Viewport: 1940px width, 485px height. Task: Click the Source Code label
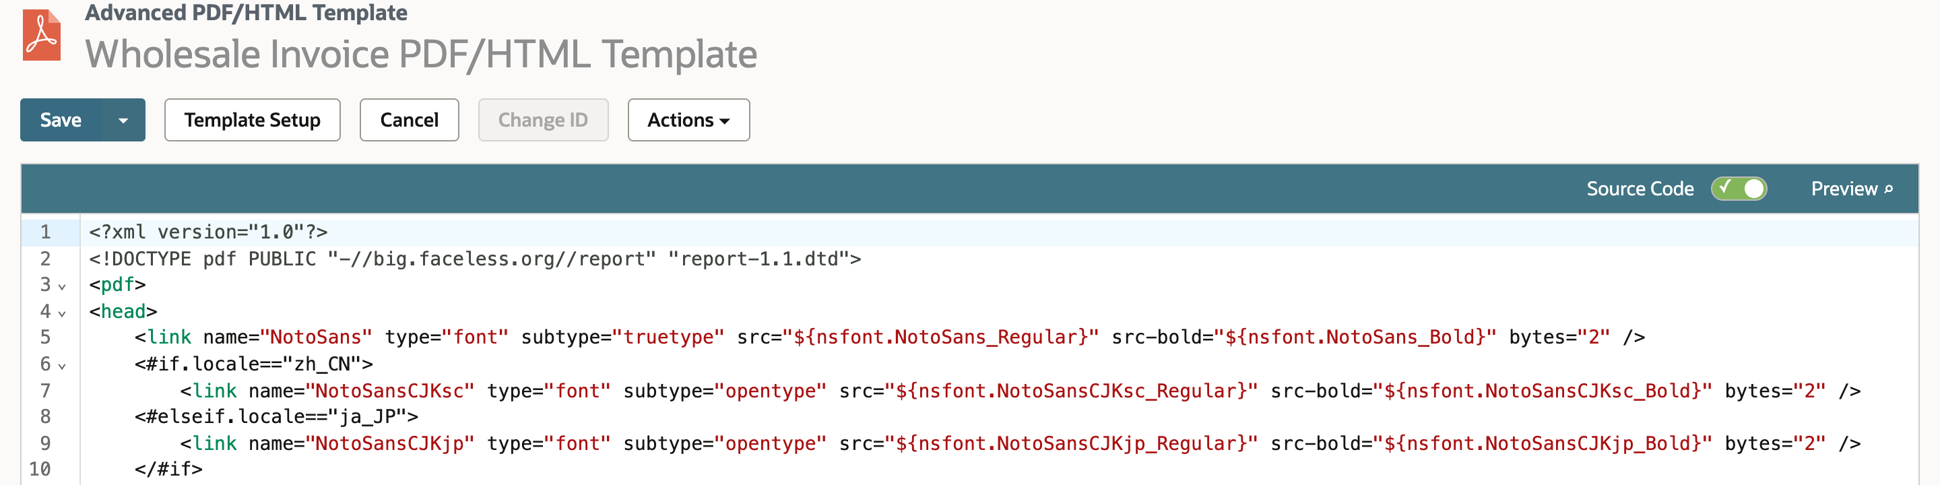[1640, 189]
